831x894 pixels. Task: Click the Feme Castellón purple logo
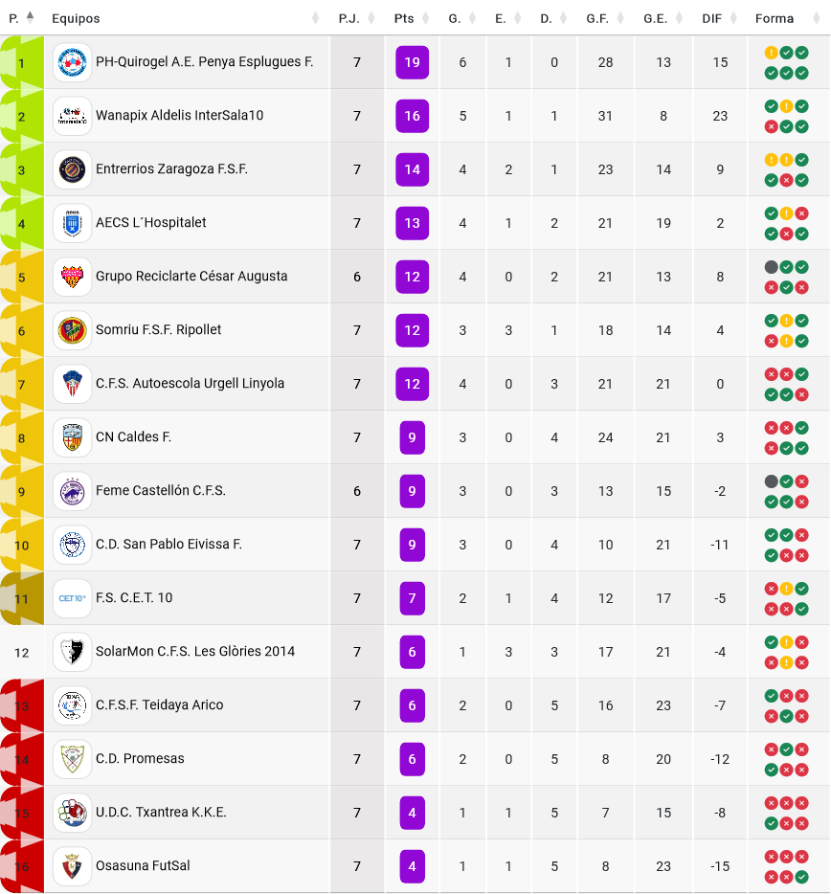click(73, 491)
